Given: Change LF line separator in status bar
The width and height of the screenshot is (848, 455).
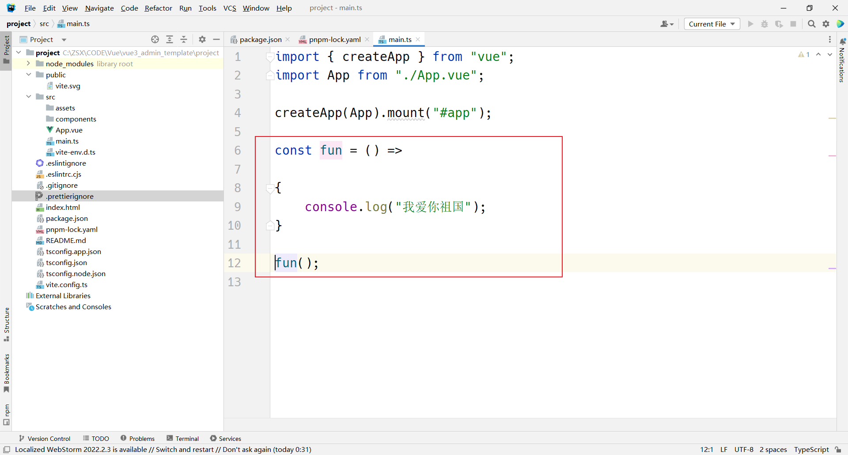Looking at the screenshot, I should [x=724, y=449].
